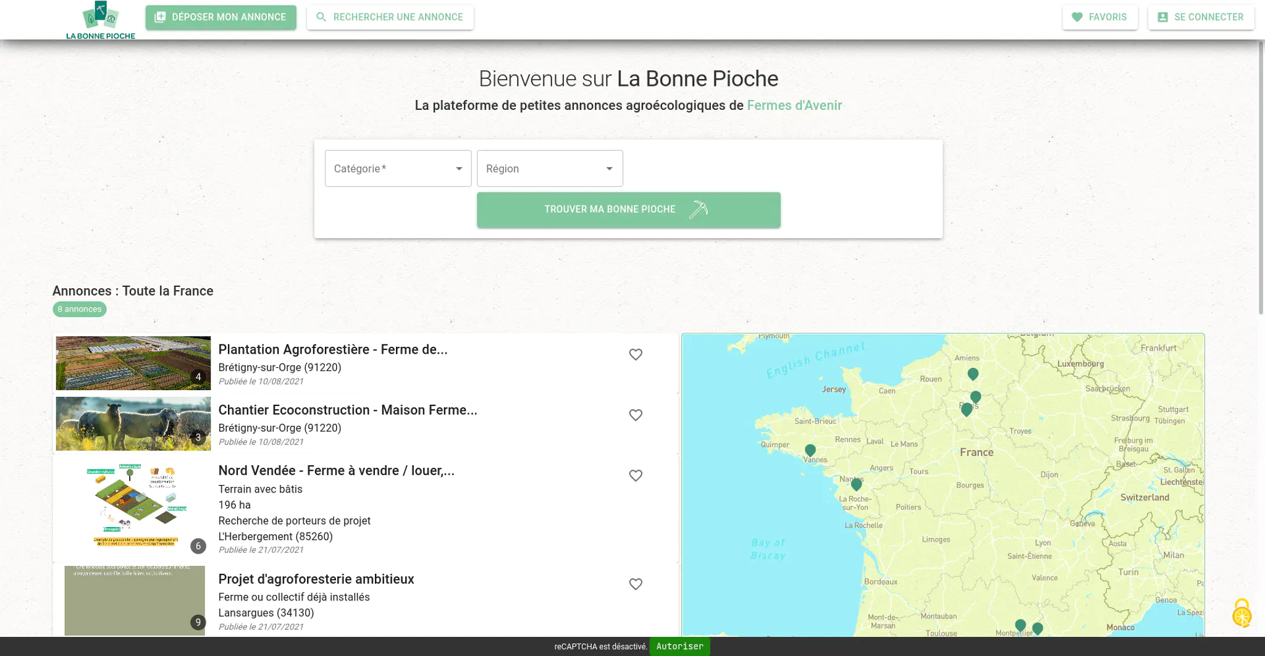
Task: Click the heart icon in Favoris button
Action: tap(1077, 17)
